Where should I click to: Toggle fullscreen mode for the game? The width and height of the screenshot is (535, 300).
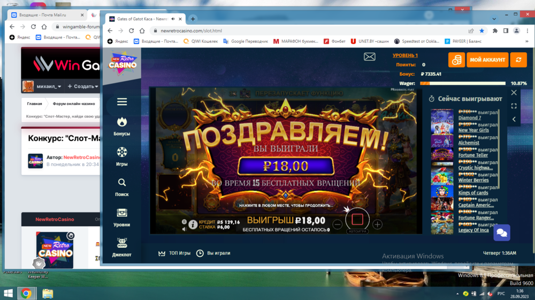514,106
